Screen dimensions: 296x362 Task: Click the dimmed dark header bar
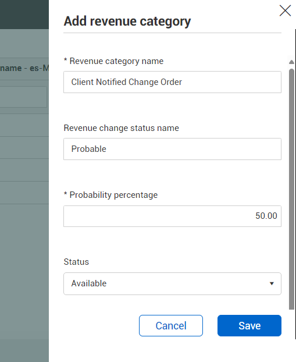pyautogui.click(x=24, y=15)
